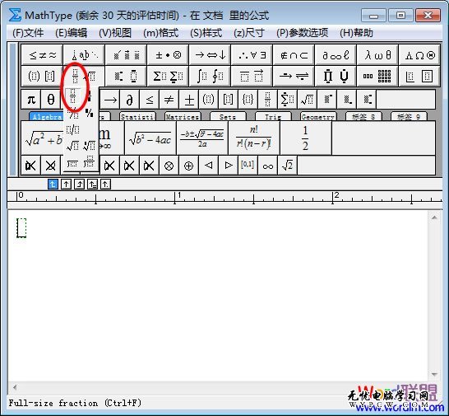Open the lowercase Greek palette (λωθ)
This screenshot has height=416, width=449.
377,55
